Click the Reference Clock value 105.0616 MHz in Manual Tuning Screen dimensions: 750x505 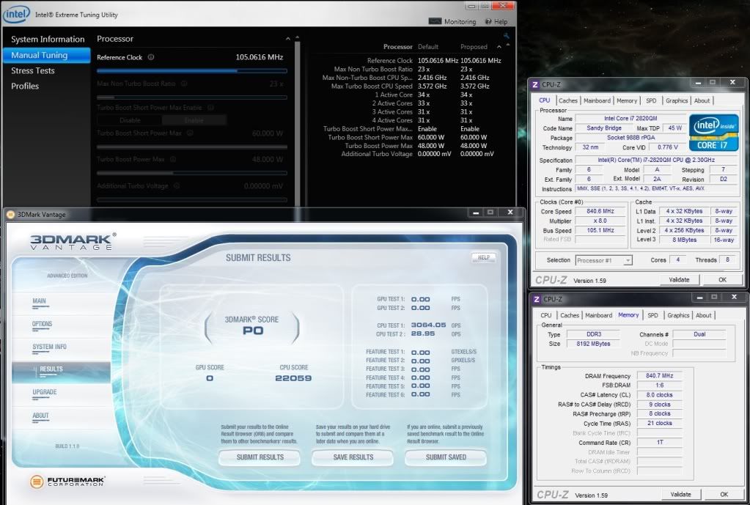pyautogui.click(x=260, y=57)
